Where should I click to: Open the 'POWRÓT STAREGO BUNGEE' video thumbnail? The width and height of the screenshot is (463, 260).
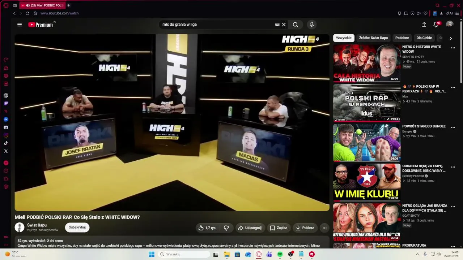[367, 143]
